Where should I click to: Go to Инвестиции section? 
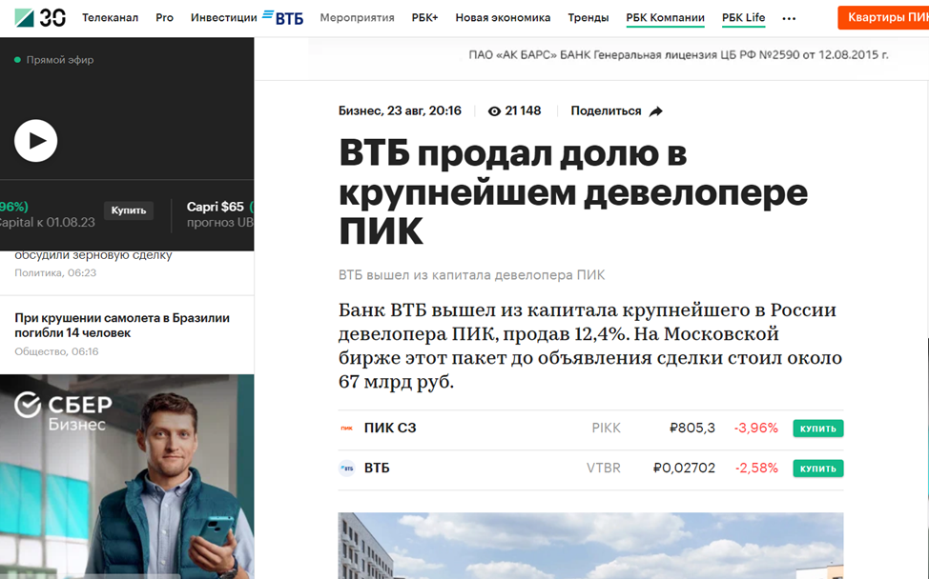point(224,18)
